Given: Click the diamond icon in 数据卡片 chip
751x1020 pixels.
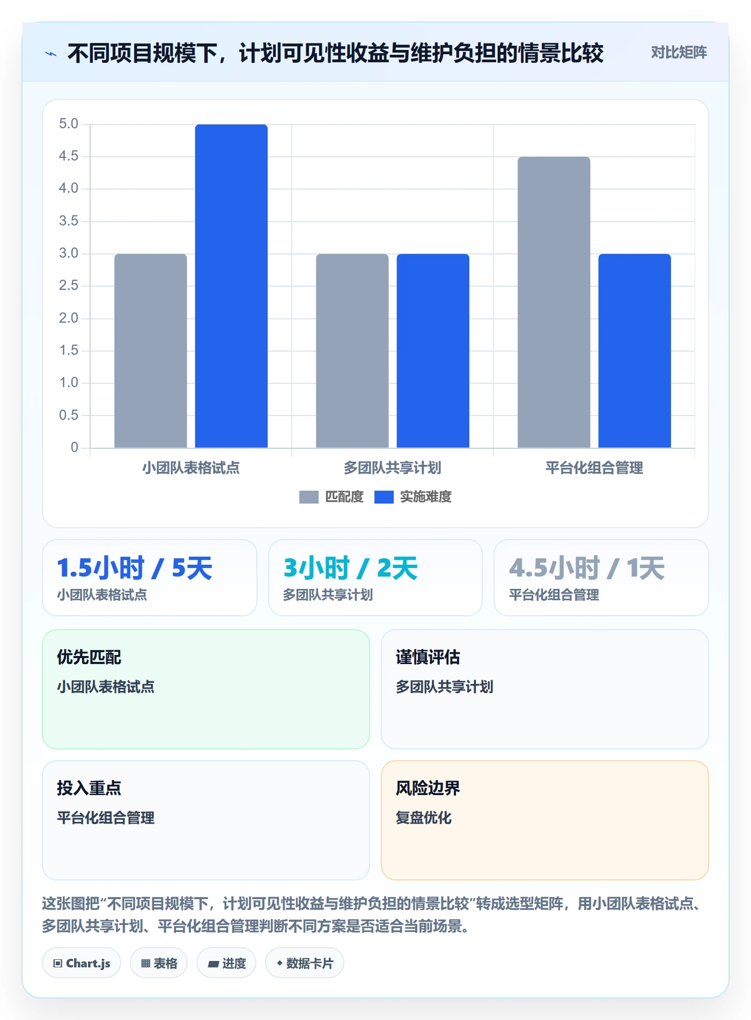Looking at the screenshot, I should click(279, 964).
